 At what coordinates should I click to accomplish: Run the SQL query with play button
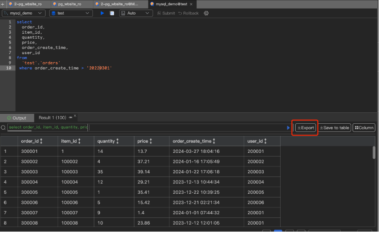pos(102,13)
